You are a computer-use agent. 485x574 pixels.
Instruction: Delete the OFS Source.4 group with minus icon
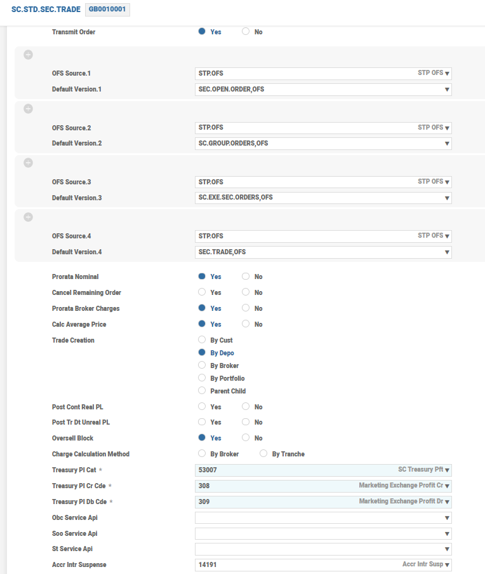[x=28, y=217]
